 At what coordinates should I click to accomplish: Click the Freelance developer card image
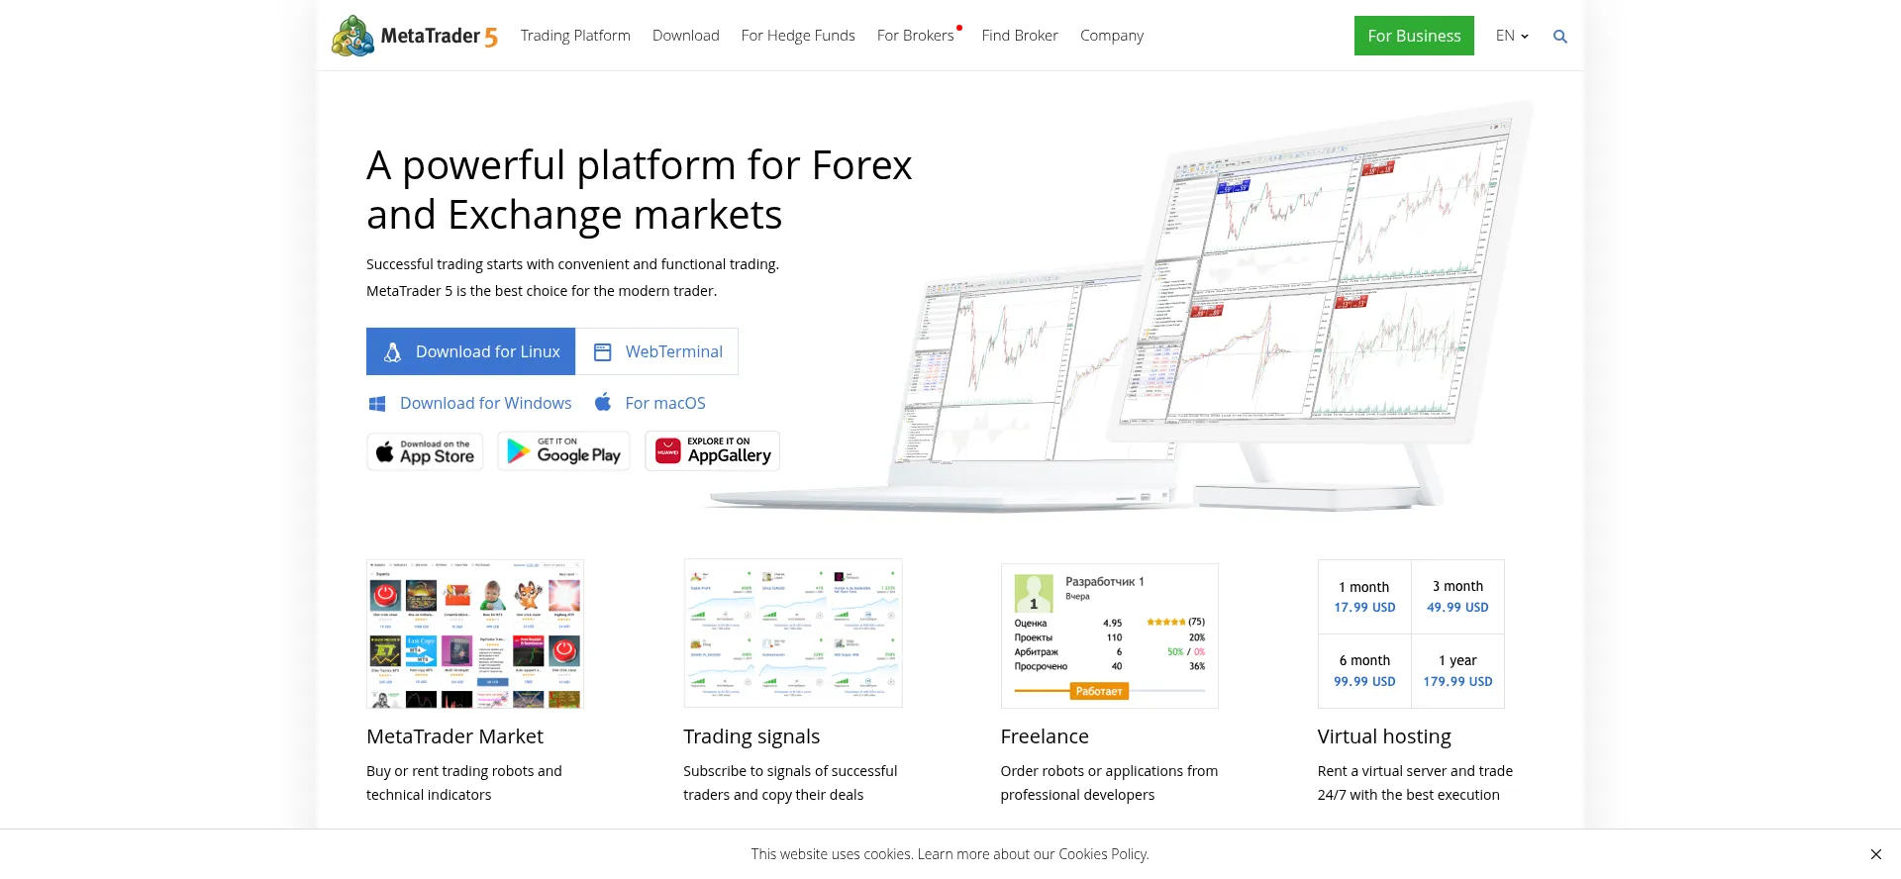(x=1110, y=635)
